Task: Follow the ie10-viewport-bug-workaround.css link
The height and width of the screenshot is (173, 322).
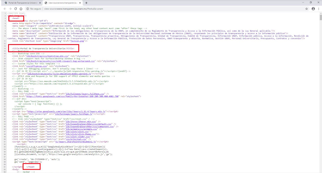Action: [61, 61]
